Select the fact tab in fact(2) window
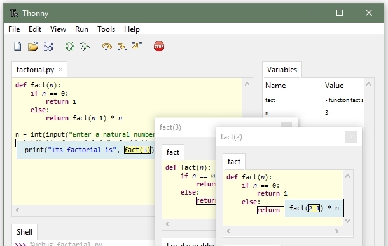 (x=234, y=162)
